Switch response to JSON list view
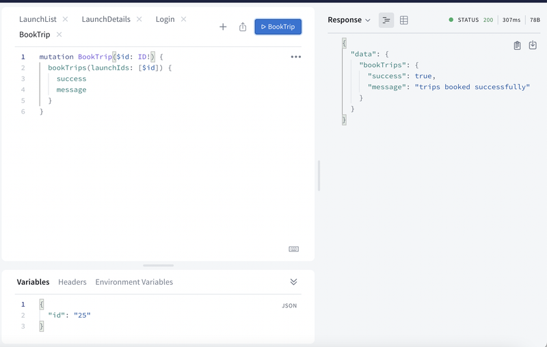Viewport: 547px width, 347px height. click(386, 20)
